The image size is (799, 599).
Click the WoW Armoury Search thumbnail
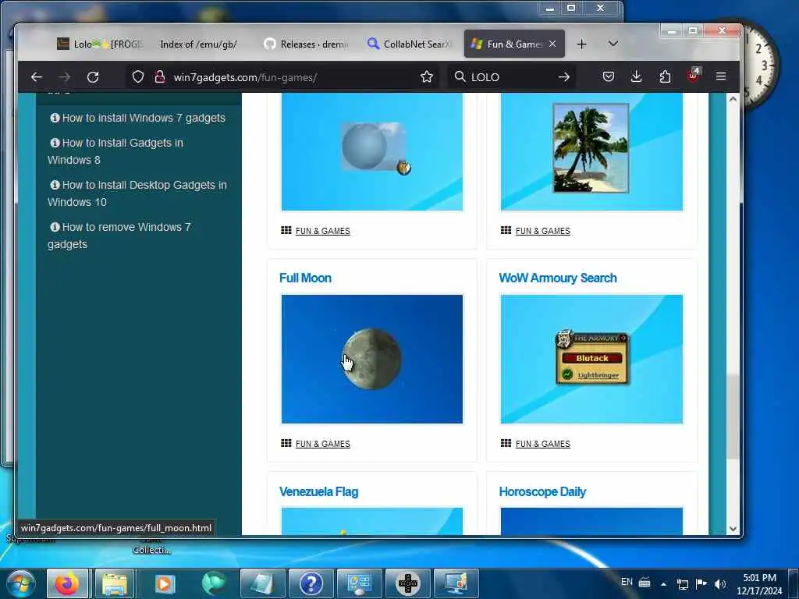click(x=591, y=359)
